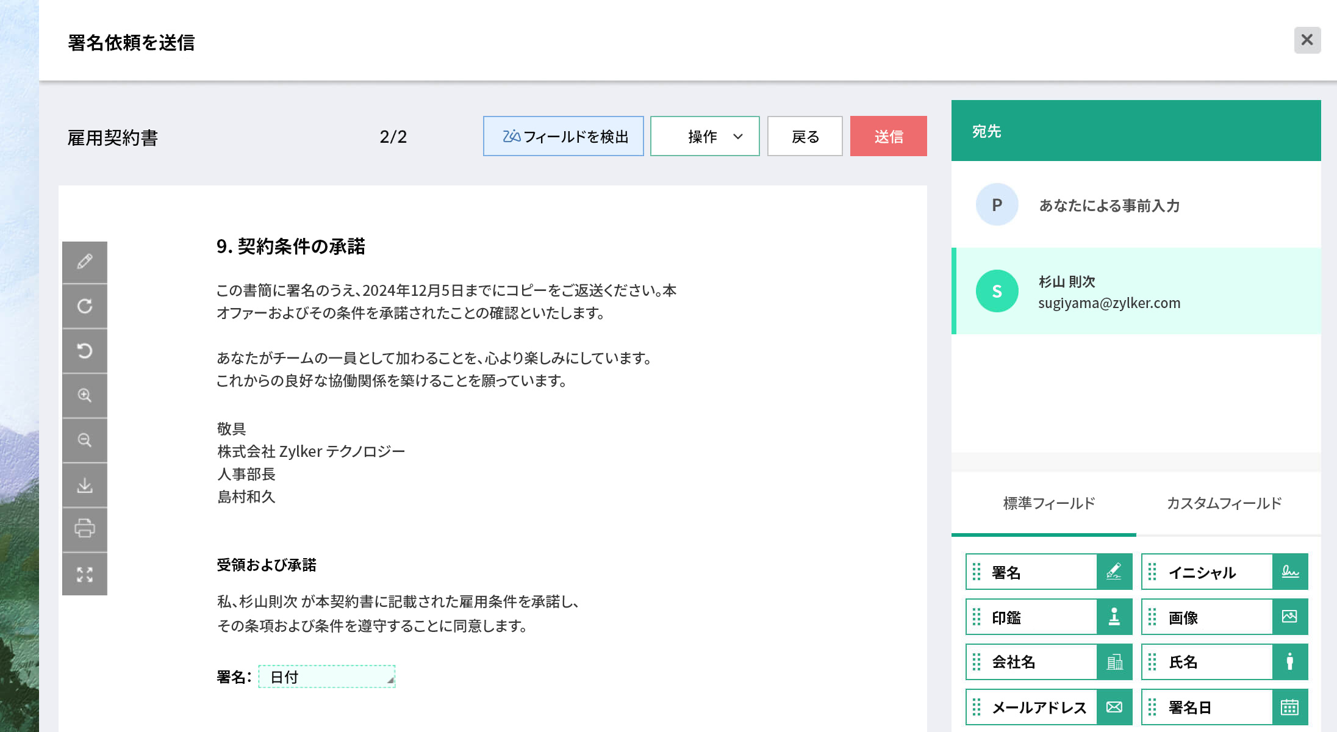Undo the last change

pos(85,351)
